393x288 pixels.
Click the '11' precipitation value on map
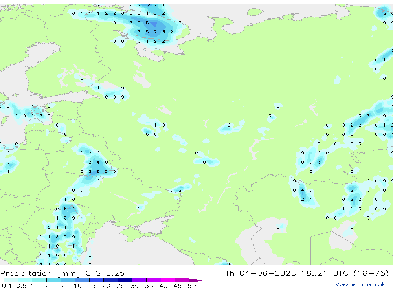coord(155,22)
